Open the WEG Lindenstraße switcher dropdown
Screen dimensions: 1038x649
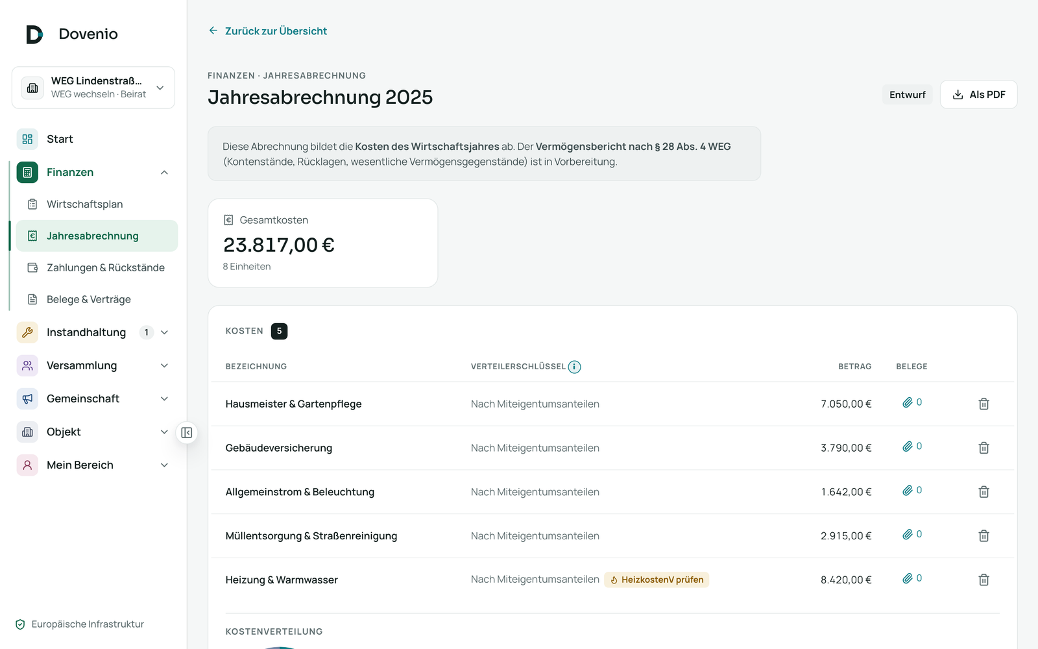click(x=93, y=88)
